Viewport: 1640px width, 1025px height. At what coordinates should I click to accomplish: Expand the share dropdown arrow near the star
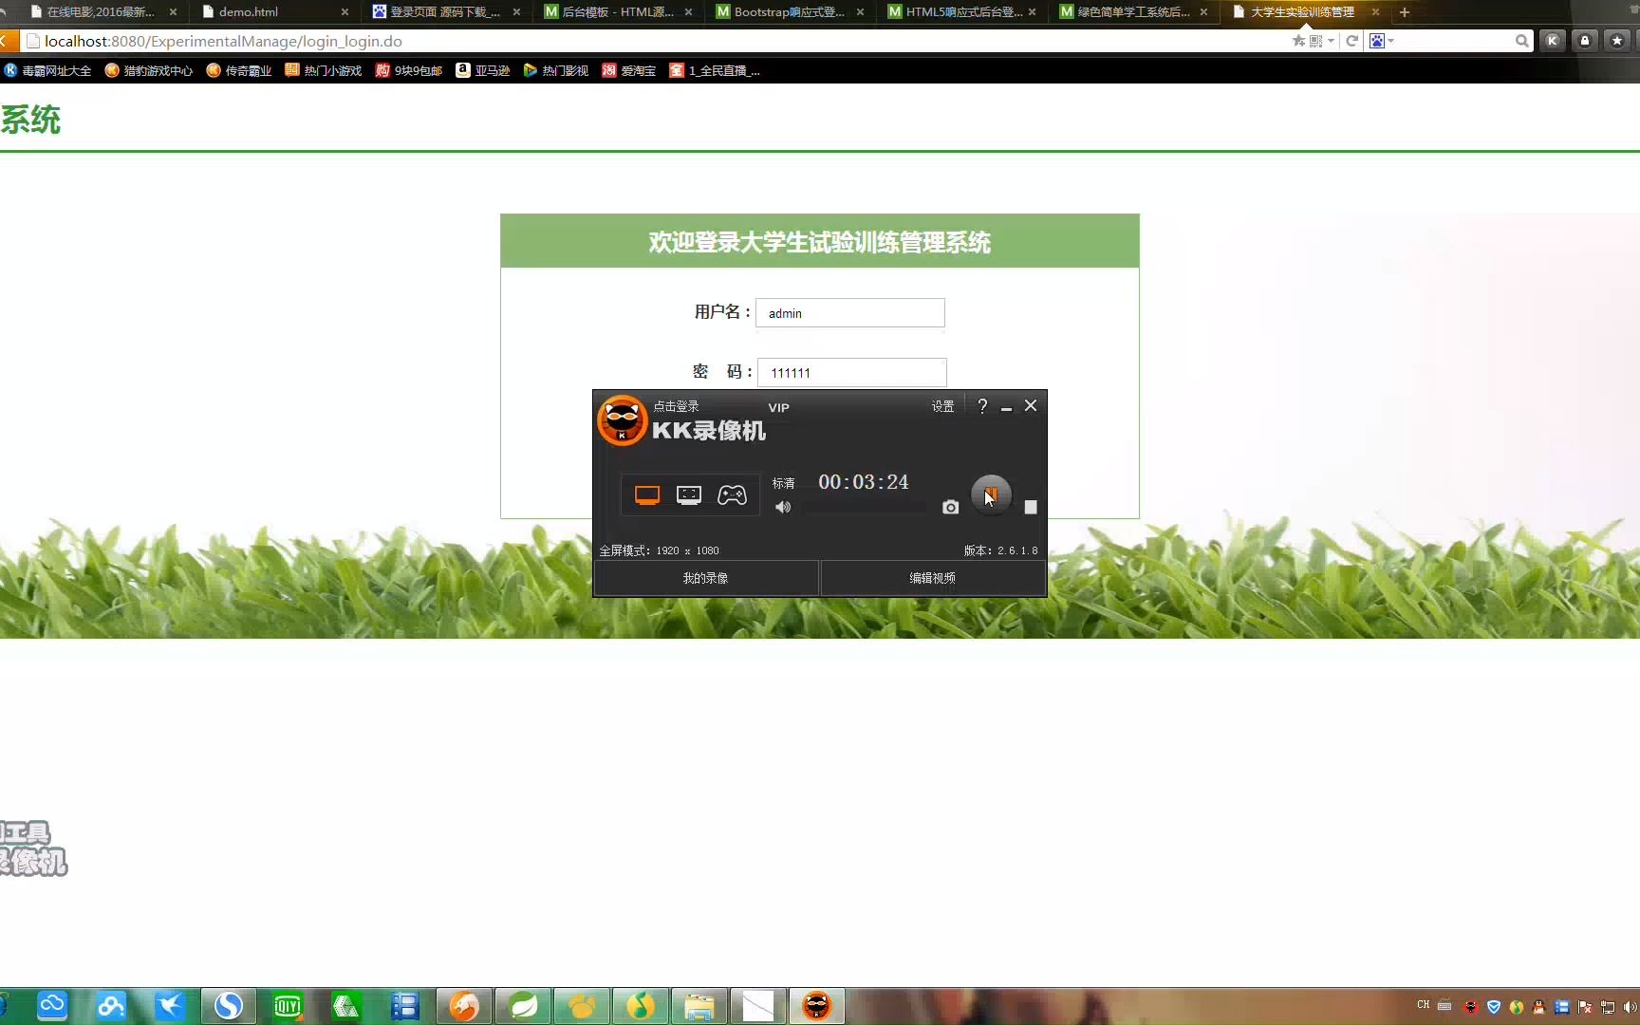1331,41
